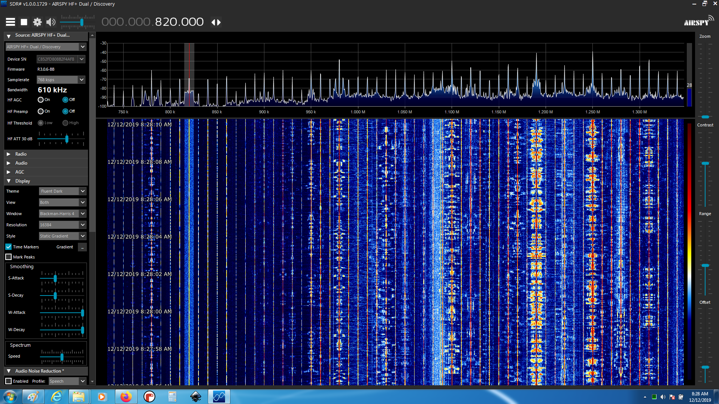
Task: Open the settings gear icon
Action: pyautogui.click(x=37, y=22)
